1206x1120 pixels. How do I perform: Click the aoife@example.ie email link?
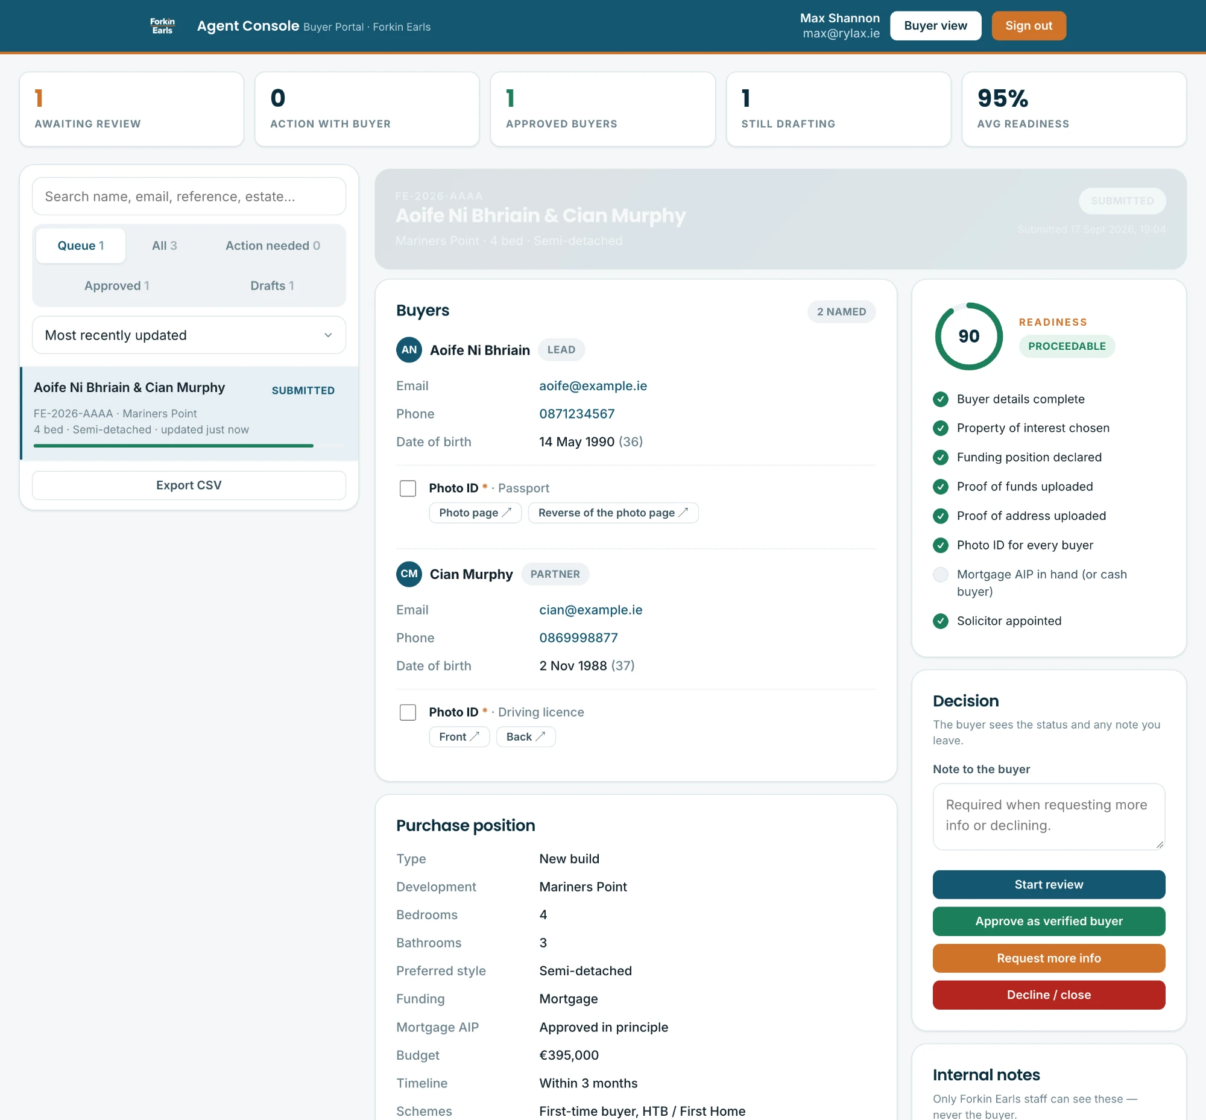(593, 386)
